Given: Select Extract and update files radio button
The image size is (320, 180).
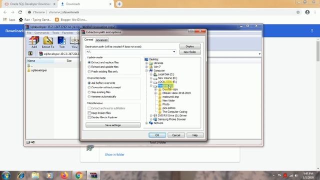Looking at the screenshot, I should [89, 66].
